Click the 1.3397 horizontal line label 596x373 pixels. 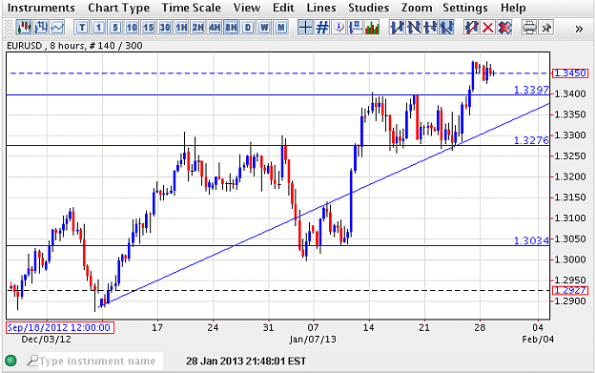point(531,90)
